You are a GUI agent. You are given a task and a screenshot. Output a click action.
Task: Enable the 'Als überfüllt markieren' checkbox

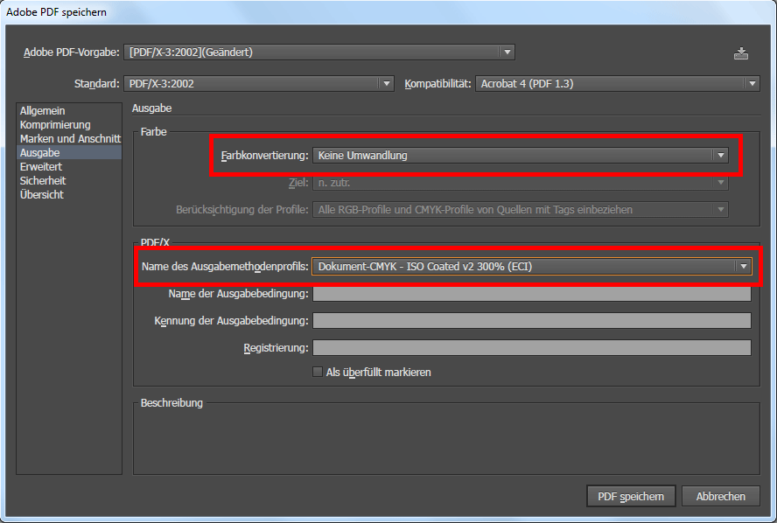[318, 372]
